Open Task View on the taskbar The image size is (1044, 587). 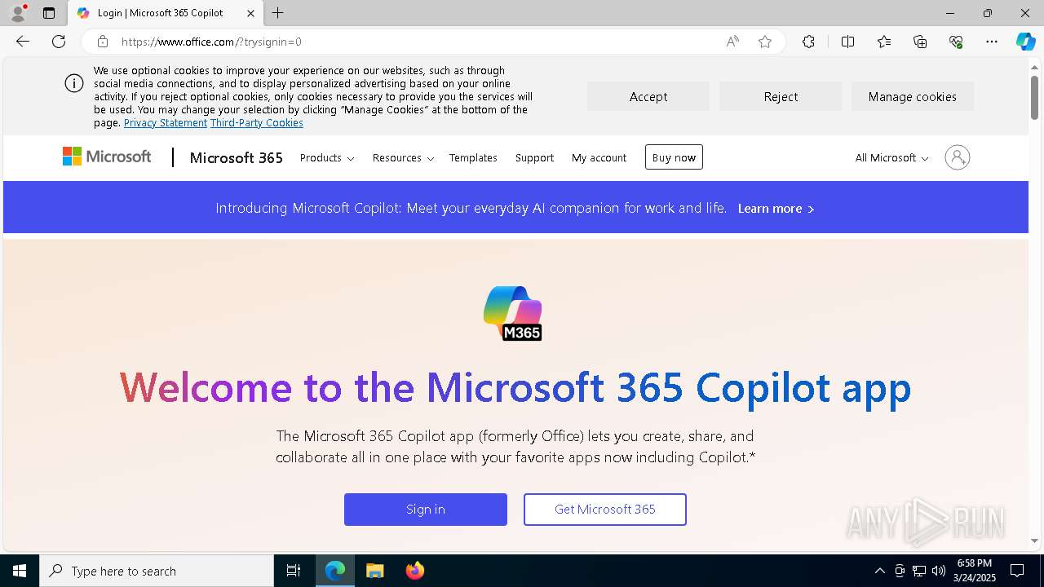tap(294, 571)
